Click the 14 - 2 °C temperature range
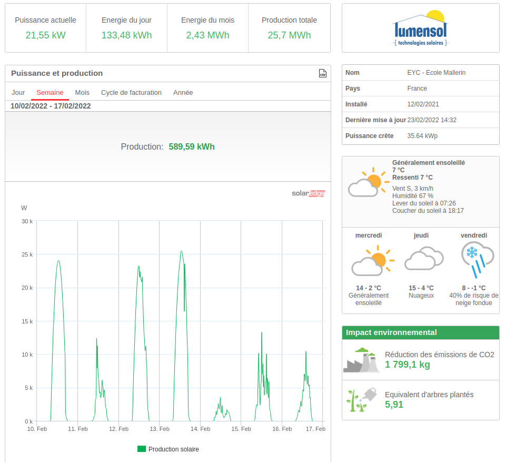The image size is (505, 462). tap(369, 288)
